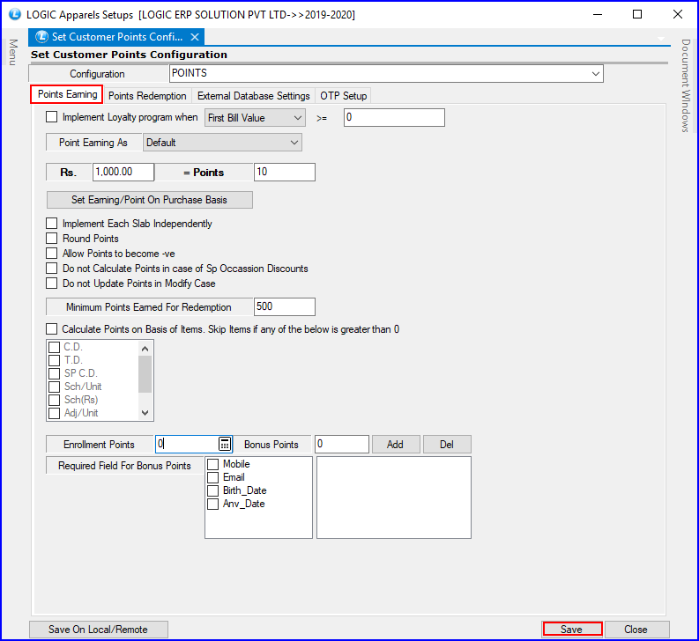Click the Points field showing 10
699x641 pixels.
click(285, 172)
